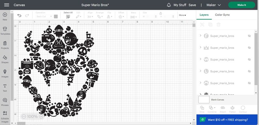This screenshot has height=125, width=259.
Task: Open the Phrases panel
Action: tap(5, 102)
